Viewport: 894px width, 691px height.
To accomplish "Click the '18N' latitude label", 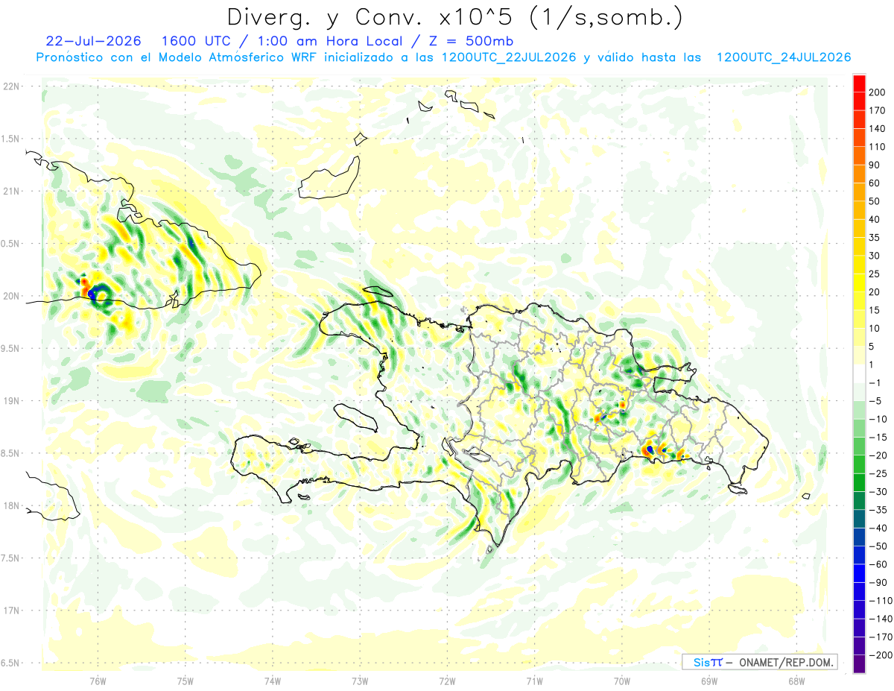I will coord(10,505).
